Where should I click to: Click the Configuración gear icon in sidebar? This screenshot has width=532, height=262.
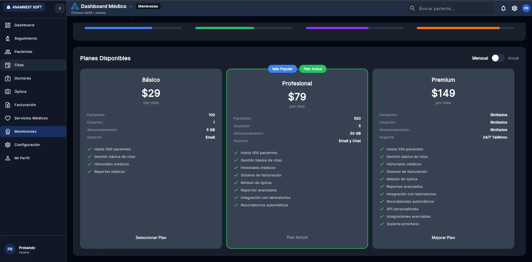8,145
